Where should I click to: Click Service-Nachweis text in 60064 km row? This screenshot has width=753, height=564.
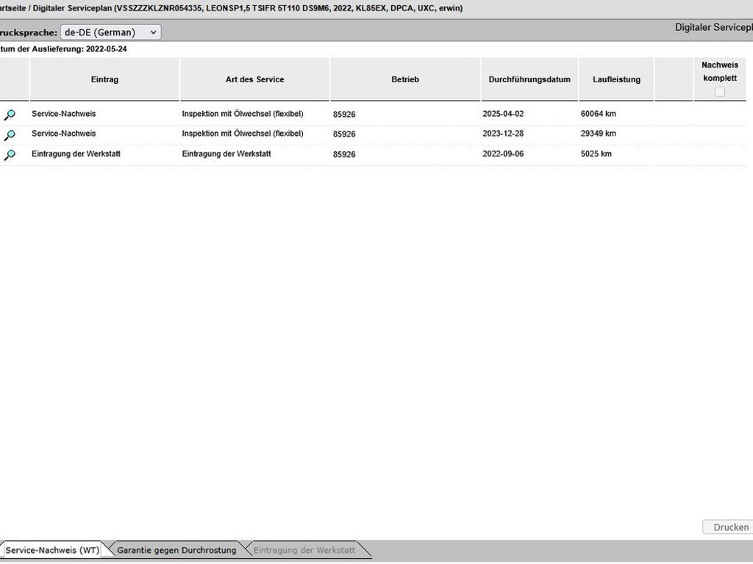coord(63,114)
